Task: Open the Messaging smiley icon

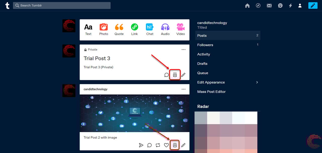Action: 280,6
